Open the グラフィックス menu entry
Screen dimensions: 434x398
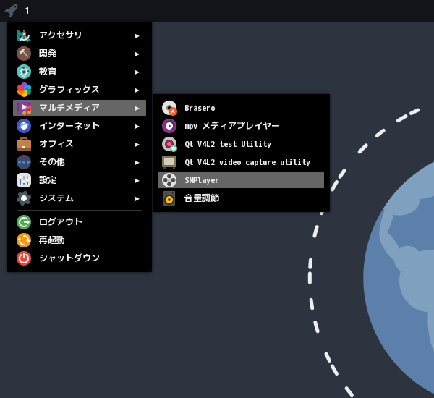pyautogui.click(x=80, y=90)
